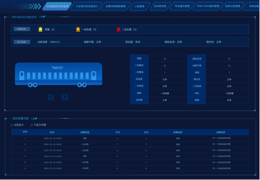This screenshot has width=260, height=180.
Task: Select the first row in alarm list
Action: (130, 138)
